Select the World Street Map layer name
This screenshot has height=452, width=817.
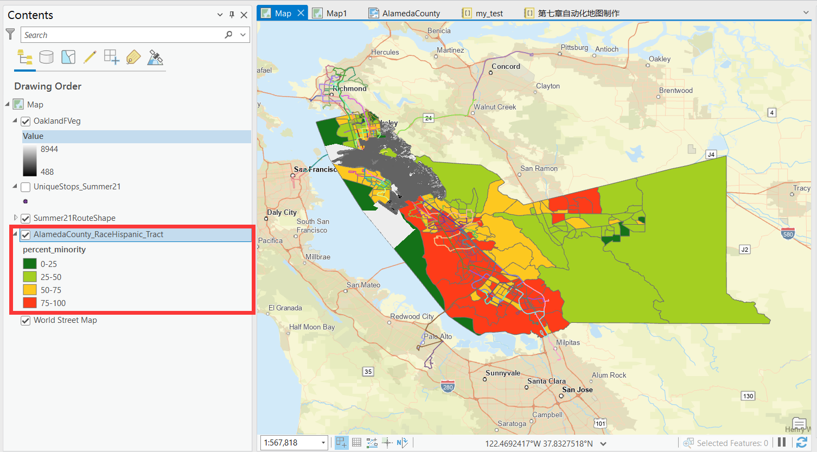coord(65,320)
